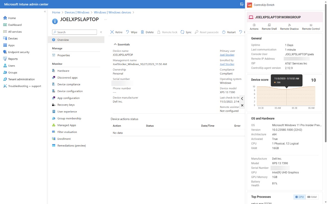Open Primary user Joel Stocker link
The width and height of the screenshot is (327, 204).
point(227,55)
